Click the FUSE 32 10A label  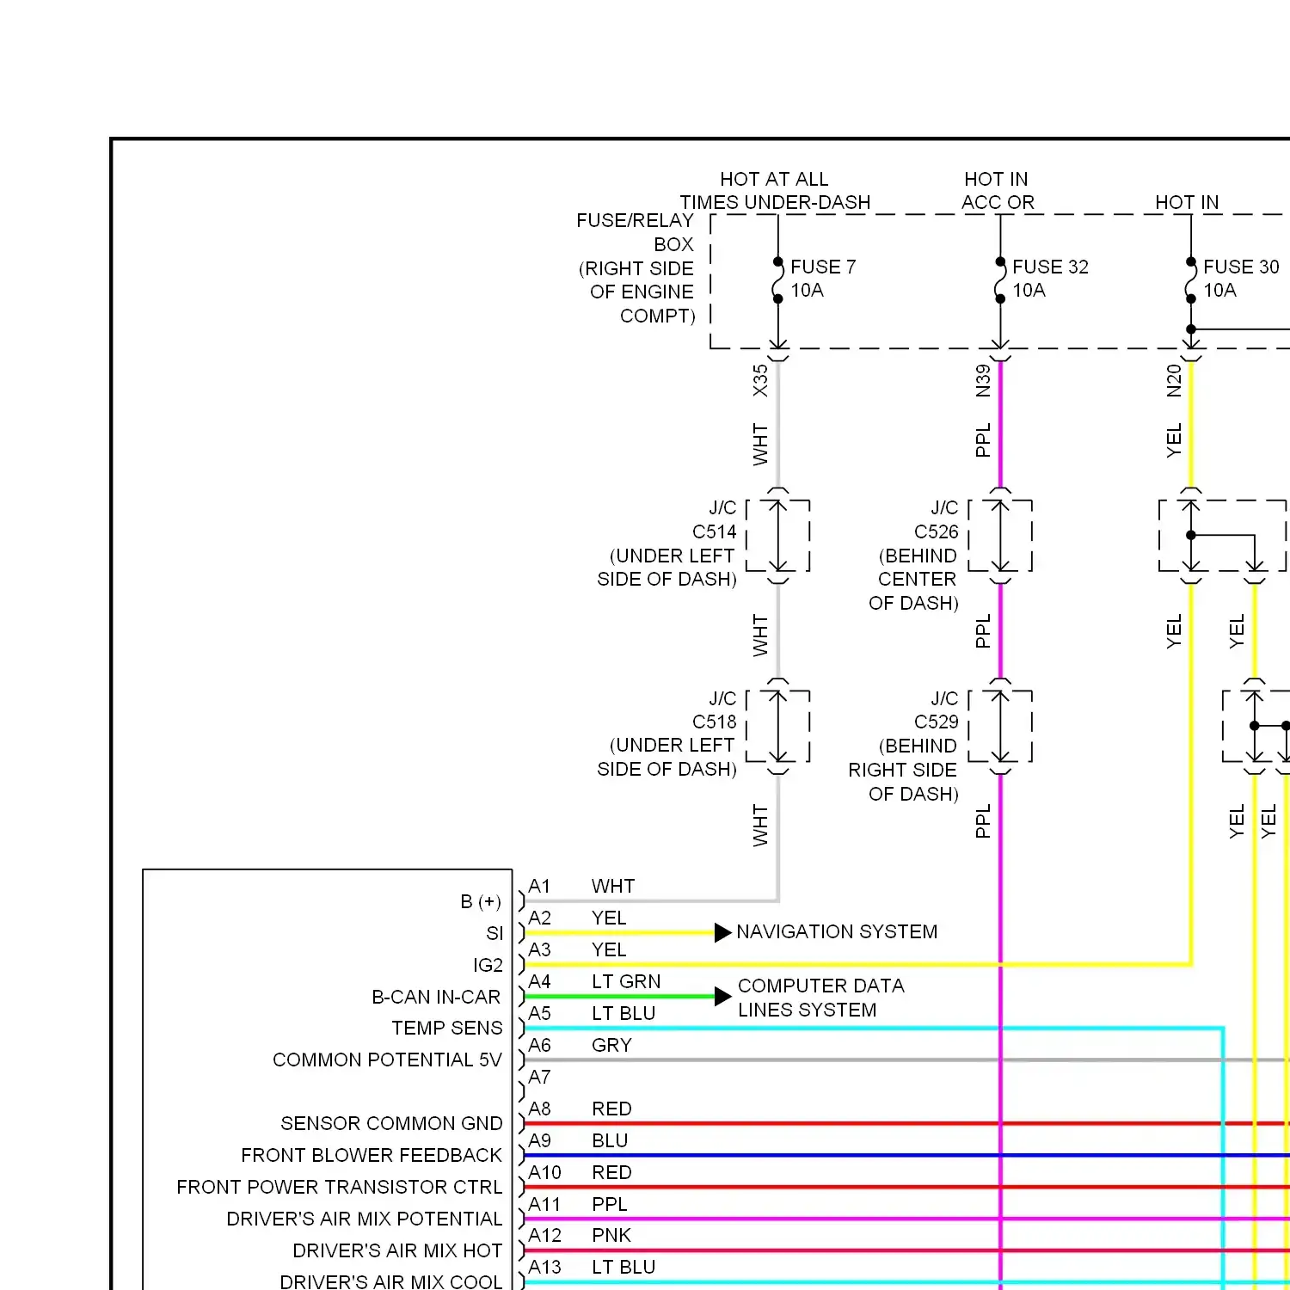(1050, 279)
